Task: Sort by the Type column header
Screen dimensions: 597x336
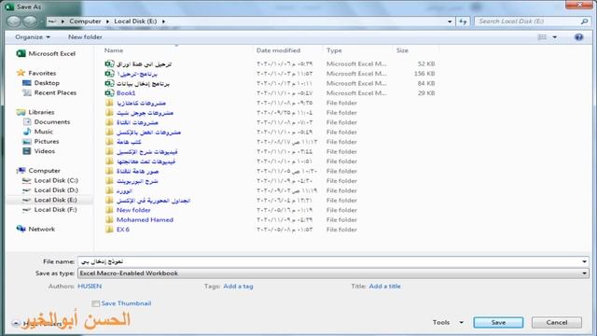Action: pyautogui.click(x=334, y=50)
